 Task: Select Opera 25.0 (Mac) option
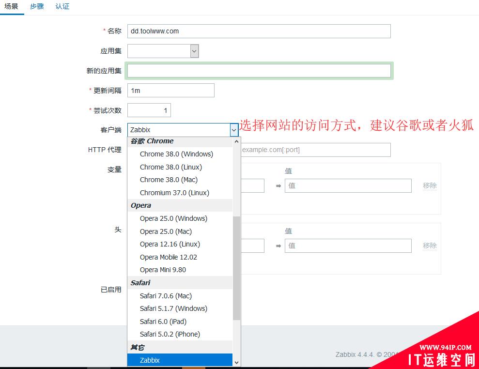(180, 231)
